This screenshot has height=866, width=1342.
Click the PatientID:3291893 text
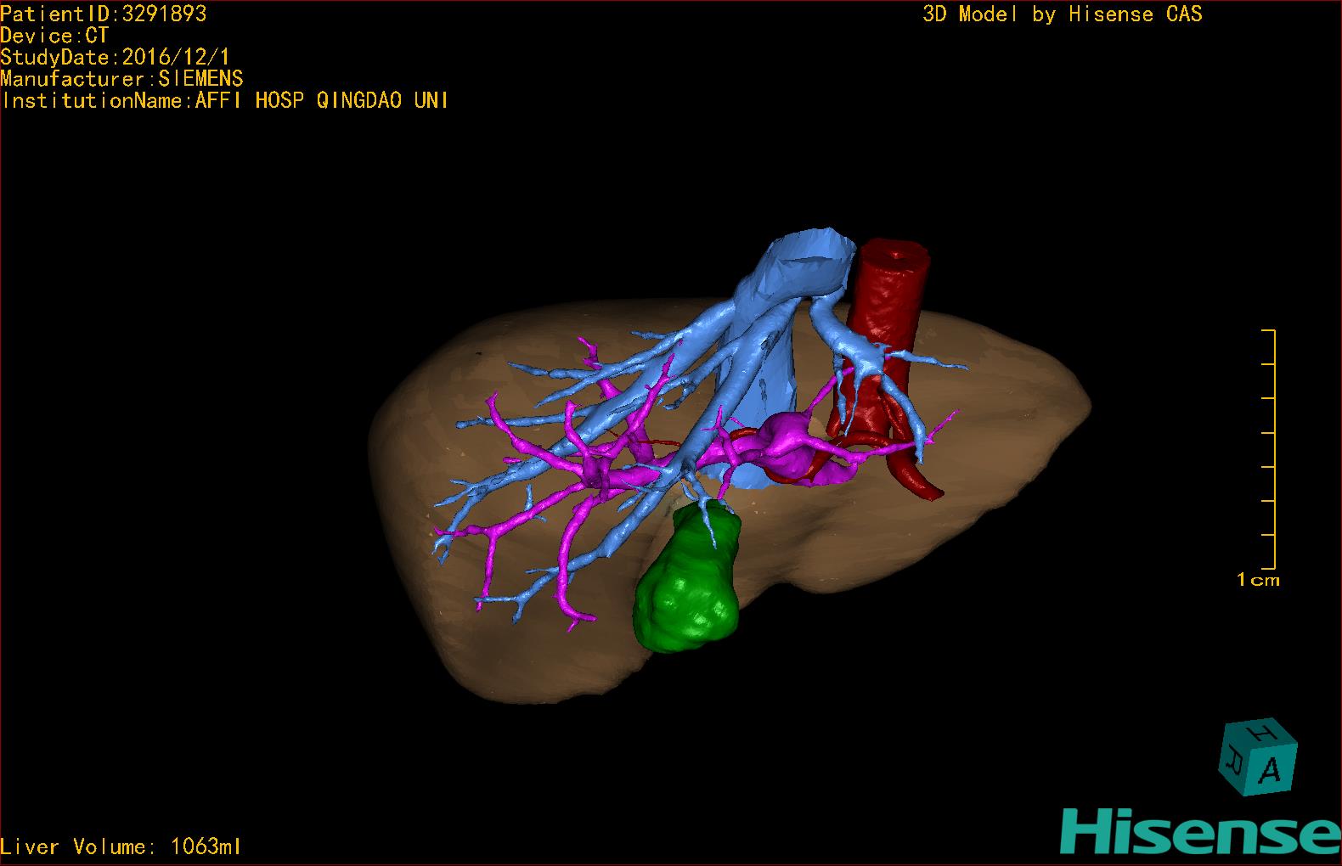pos(104,14)
